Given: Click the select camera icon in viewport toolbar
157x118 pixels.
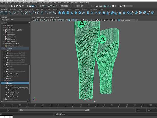Looking at the screenshot, I should tap(34, 20).
